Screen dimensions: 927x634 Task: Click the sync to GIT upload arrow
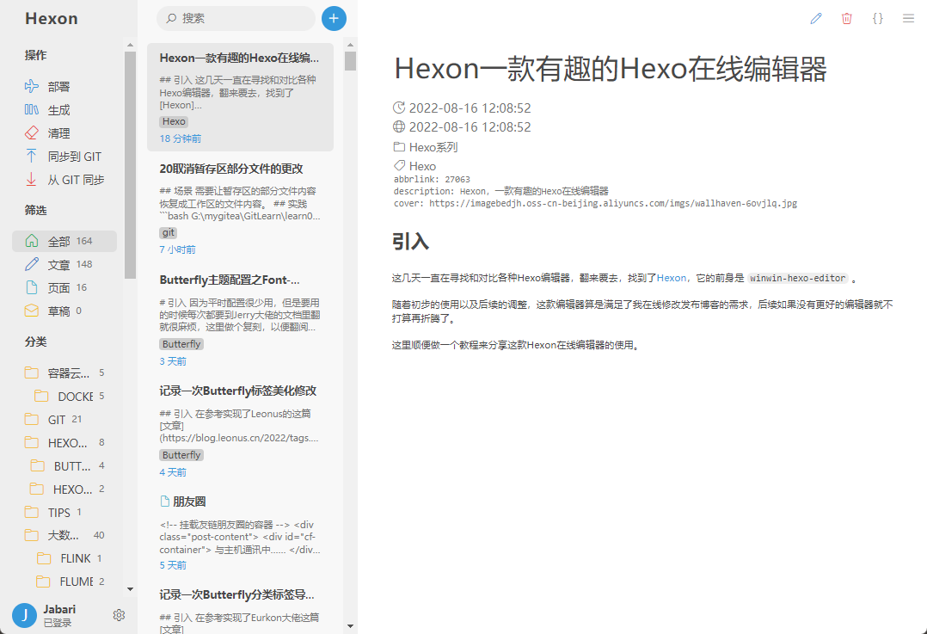(x=31, y=157)
